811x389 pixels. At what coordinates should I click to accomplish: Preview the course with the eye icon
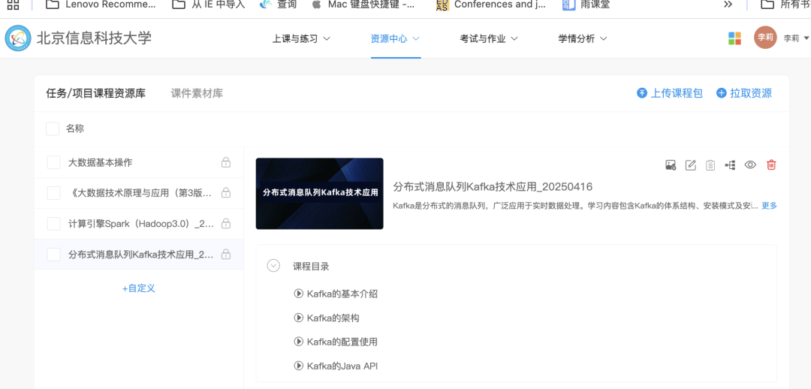click(x=749, y=165)
